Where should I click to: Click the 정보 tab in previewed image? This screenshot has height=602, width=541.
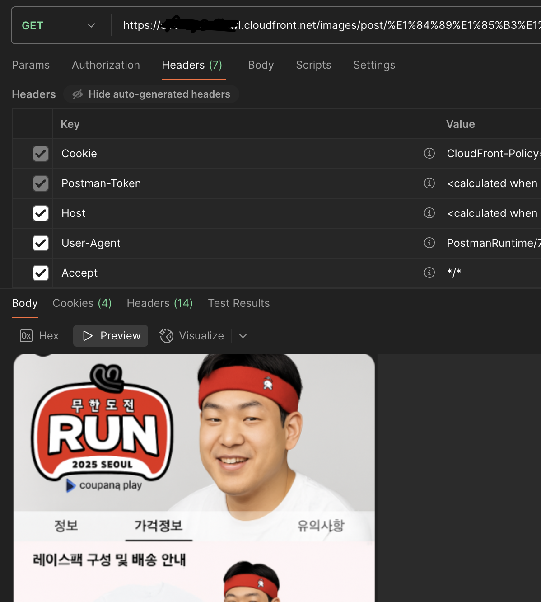click(x=66, y=526)
